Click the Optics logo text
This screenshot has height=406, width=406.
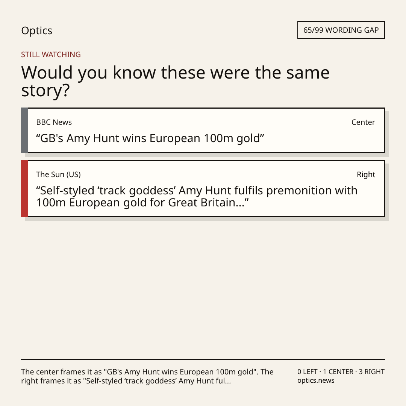[x=36, y=30]
